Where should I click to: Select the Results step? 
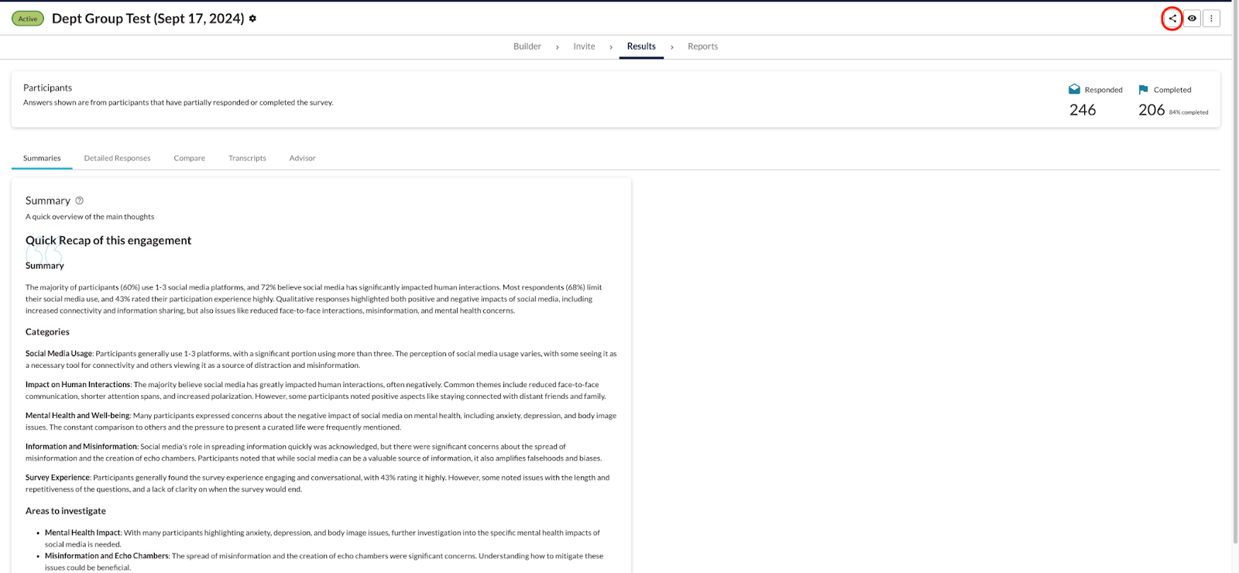(x=641, y=46)
